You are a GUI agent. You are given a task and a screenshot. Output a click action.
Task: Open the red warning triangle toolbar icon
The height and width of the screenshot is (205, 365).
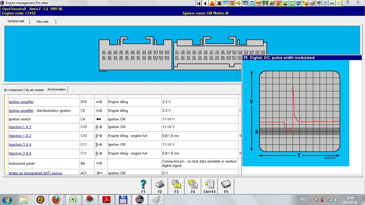point(212,3)
